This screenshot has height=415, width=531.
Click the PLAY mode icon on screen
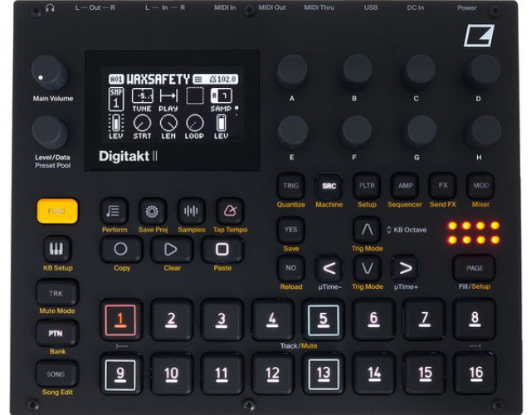[x=168, y=95]
